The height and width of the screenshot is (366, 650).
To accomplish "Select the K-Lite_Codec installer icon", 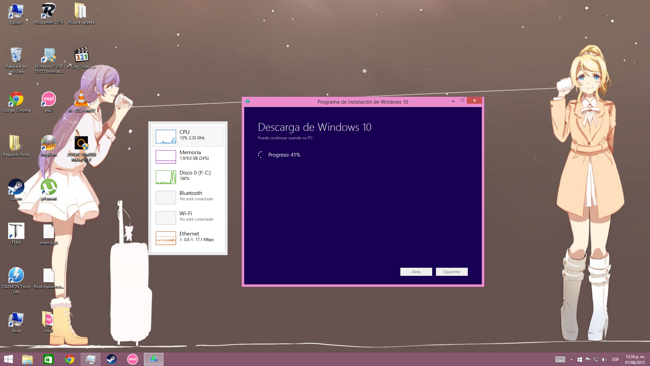I will click(x=81, y=58).
